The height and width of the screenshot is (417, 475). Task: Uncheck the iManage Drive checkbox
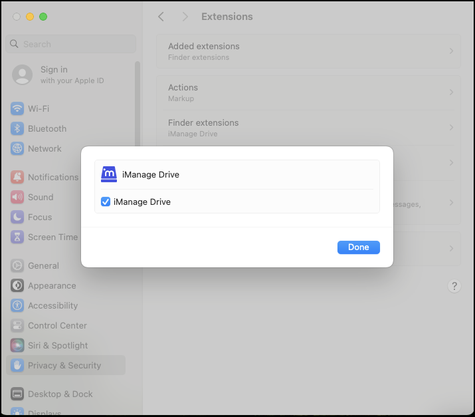click(x=106, y=202)
